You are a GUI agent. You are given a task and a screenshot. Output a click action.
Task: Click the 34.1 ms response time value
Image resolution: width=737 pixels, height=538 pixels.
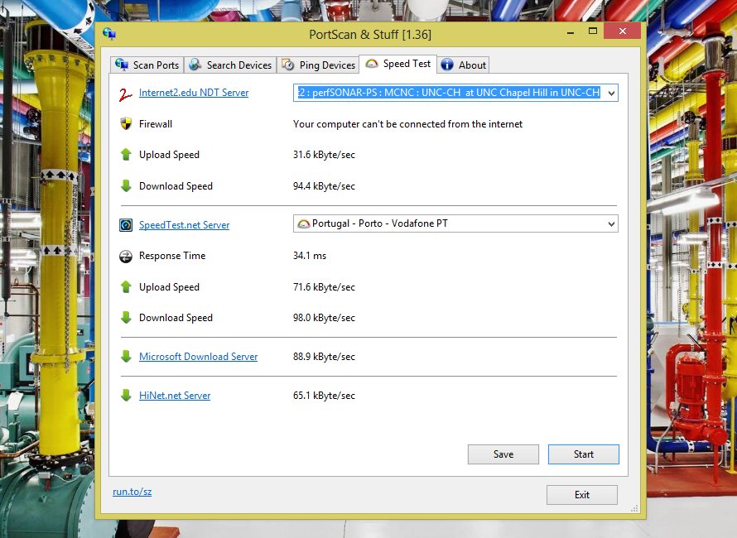309,256
